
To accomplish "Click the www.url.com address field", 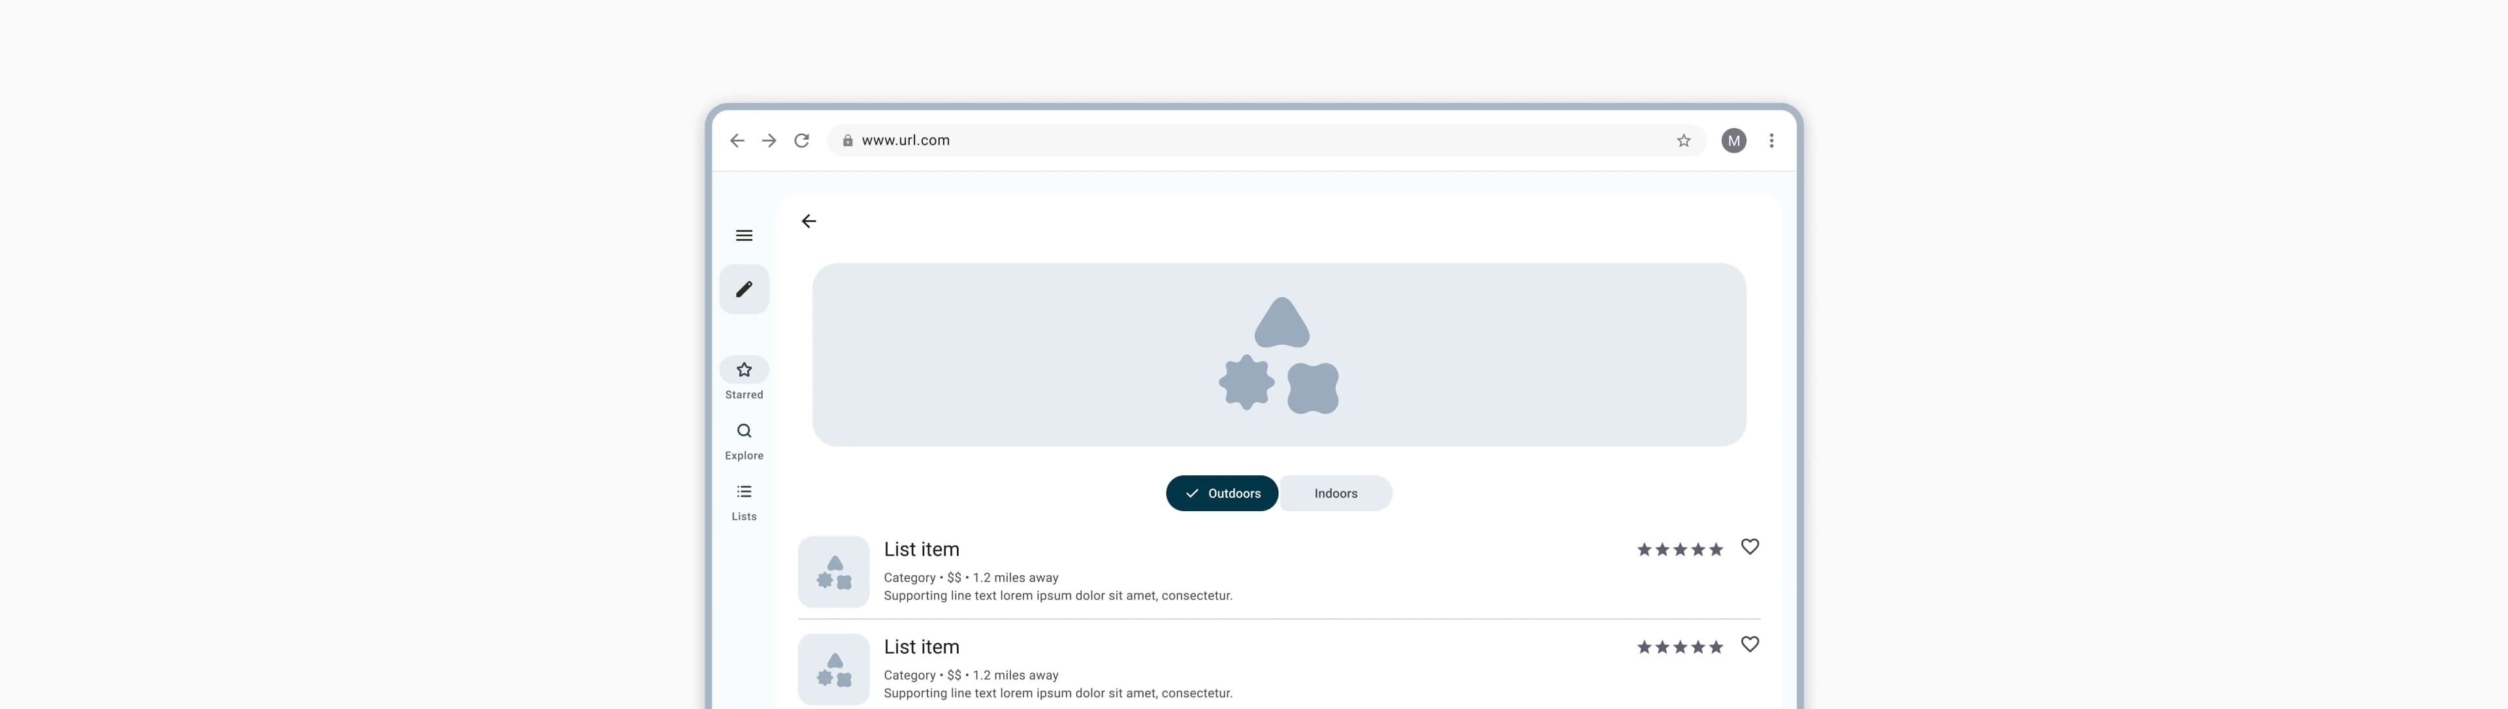I will coord(1266,141).
